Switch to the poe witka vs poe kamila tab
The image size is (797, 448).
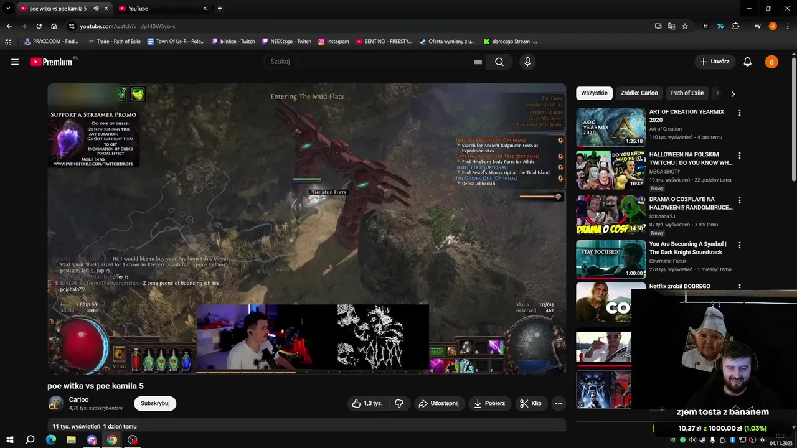[64, 9]
